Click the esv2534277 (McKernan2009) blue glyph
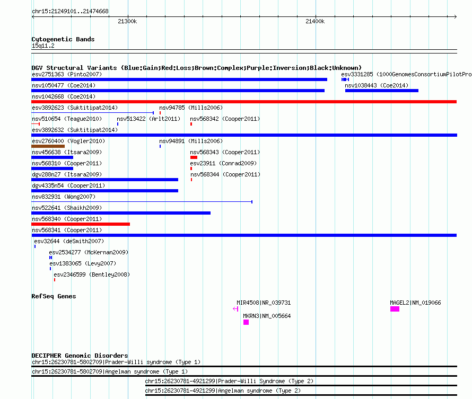This screenshot has width=472, height=399. click(x=50, y=258)
